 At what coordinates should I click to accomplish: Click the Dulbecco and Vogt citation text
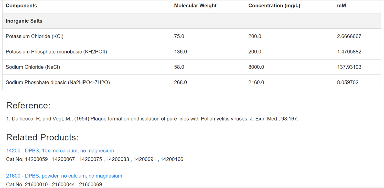(152, 119)
